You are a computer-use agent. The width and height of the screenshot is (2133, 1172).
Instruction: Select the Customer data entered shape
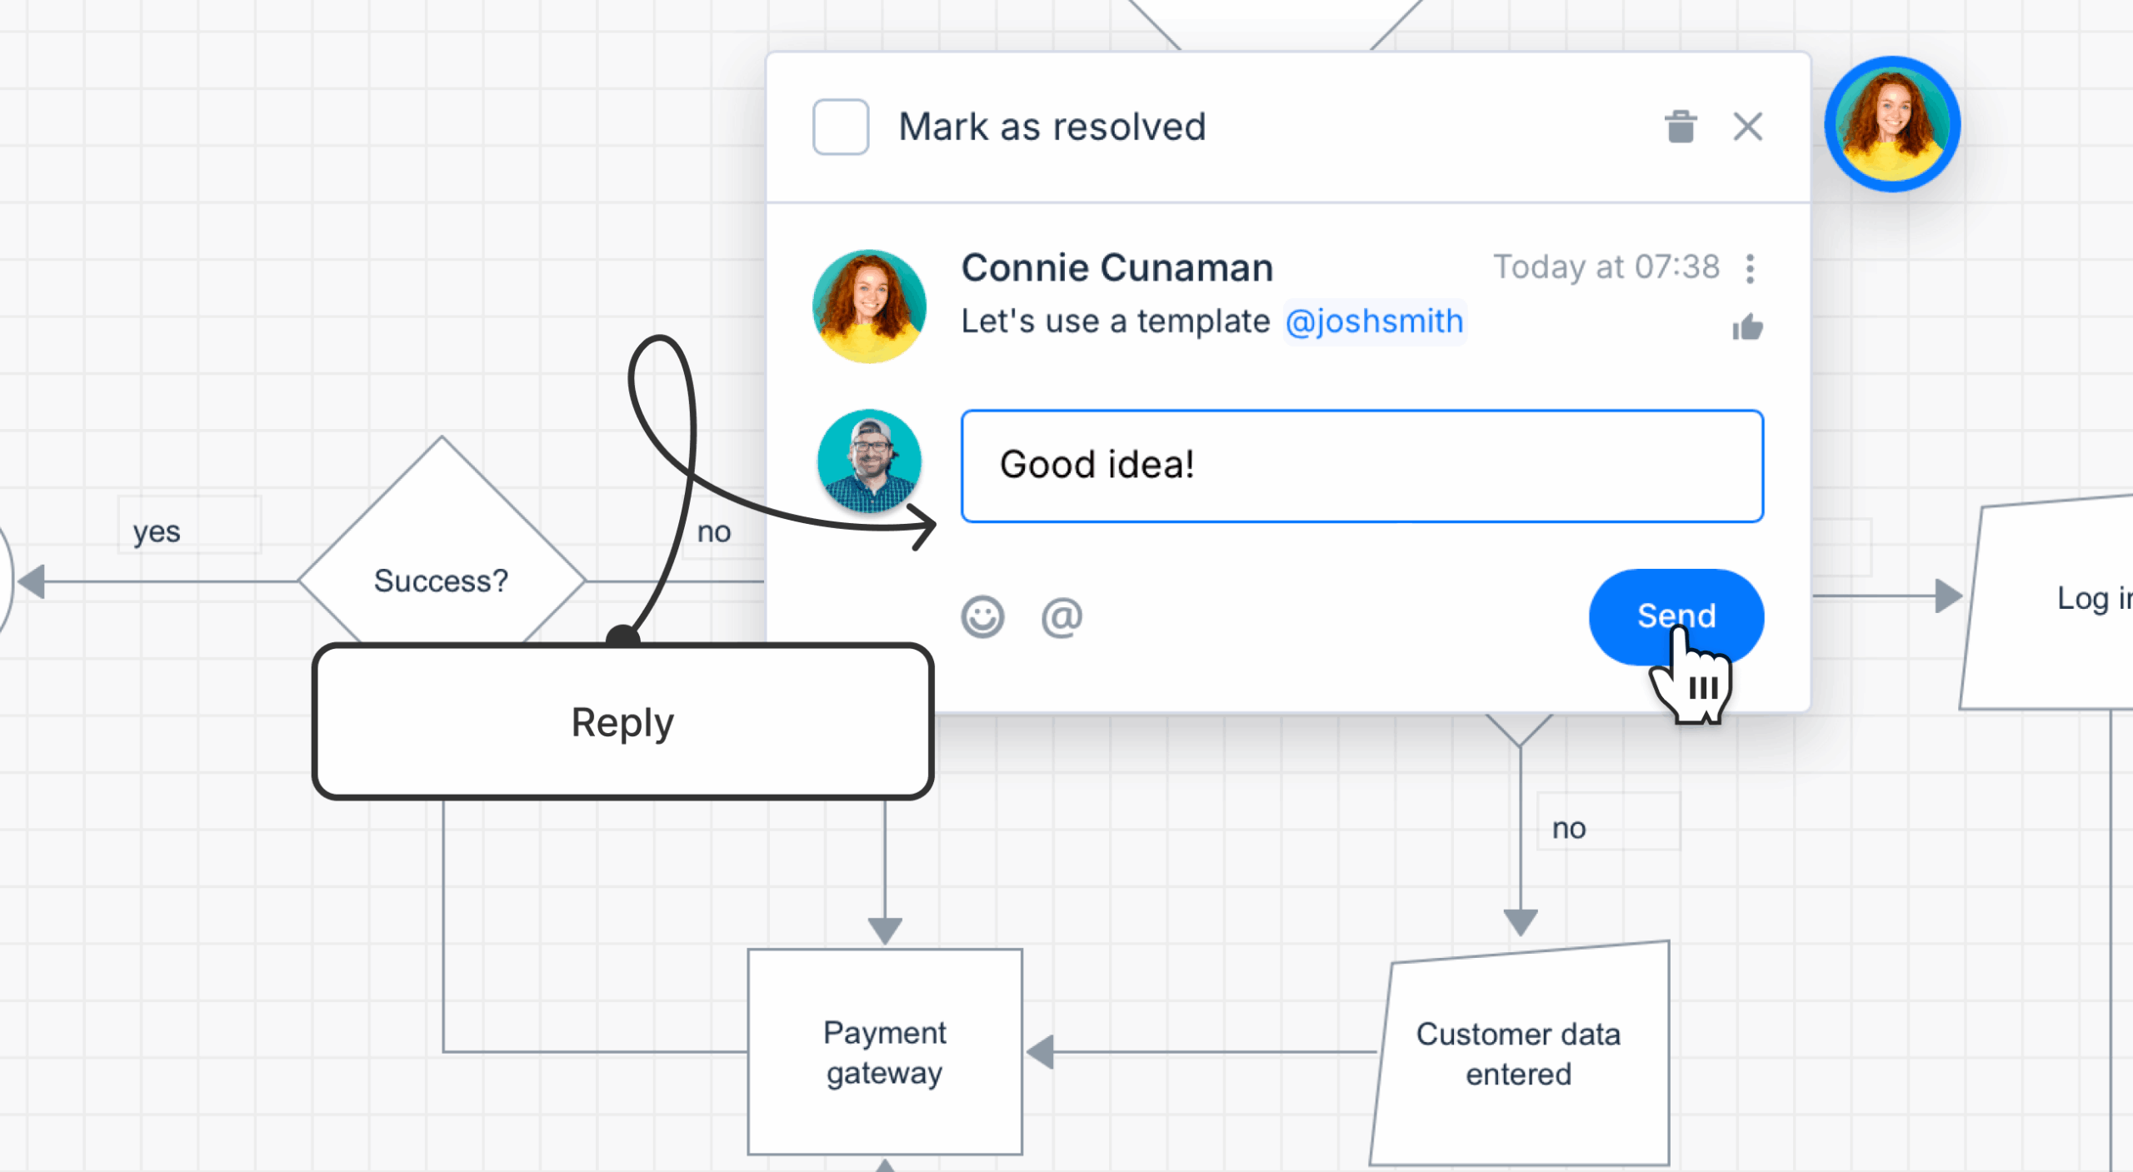(1519, 1054)
